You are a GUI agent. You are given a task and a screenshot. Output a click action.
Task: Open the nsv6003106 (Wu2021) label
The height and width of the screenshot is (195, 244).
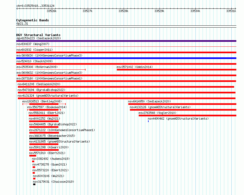pos(49,176)
